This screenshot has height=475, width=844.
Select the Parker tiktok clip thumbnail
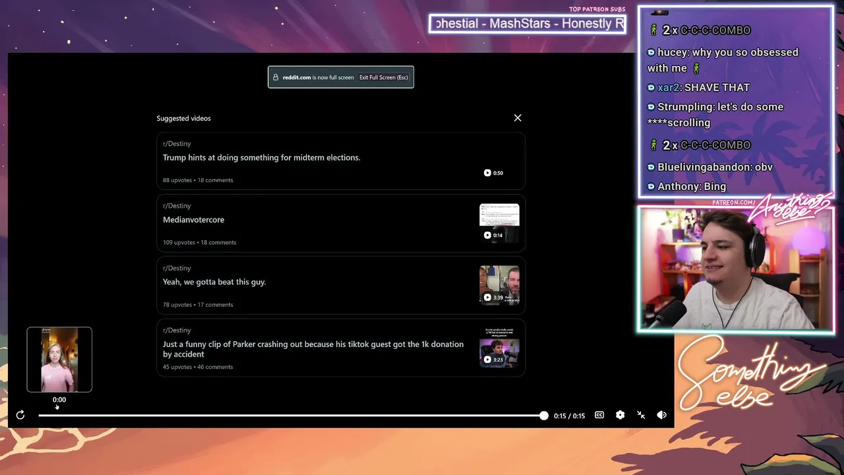pyautogui.click(x=499, y=348)
